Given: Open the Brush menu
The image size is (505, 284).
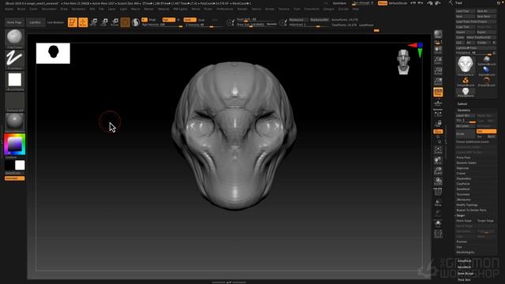Looking at the screenshot, I should coord(21,9).
